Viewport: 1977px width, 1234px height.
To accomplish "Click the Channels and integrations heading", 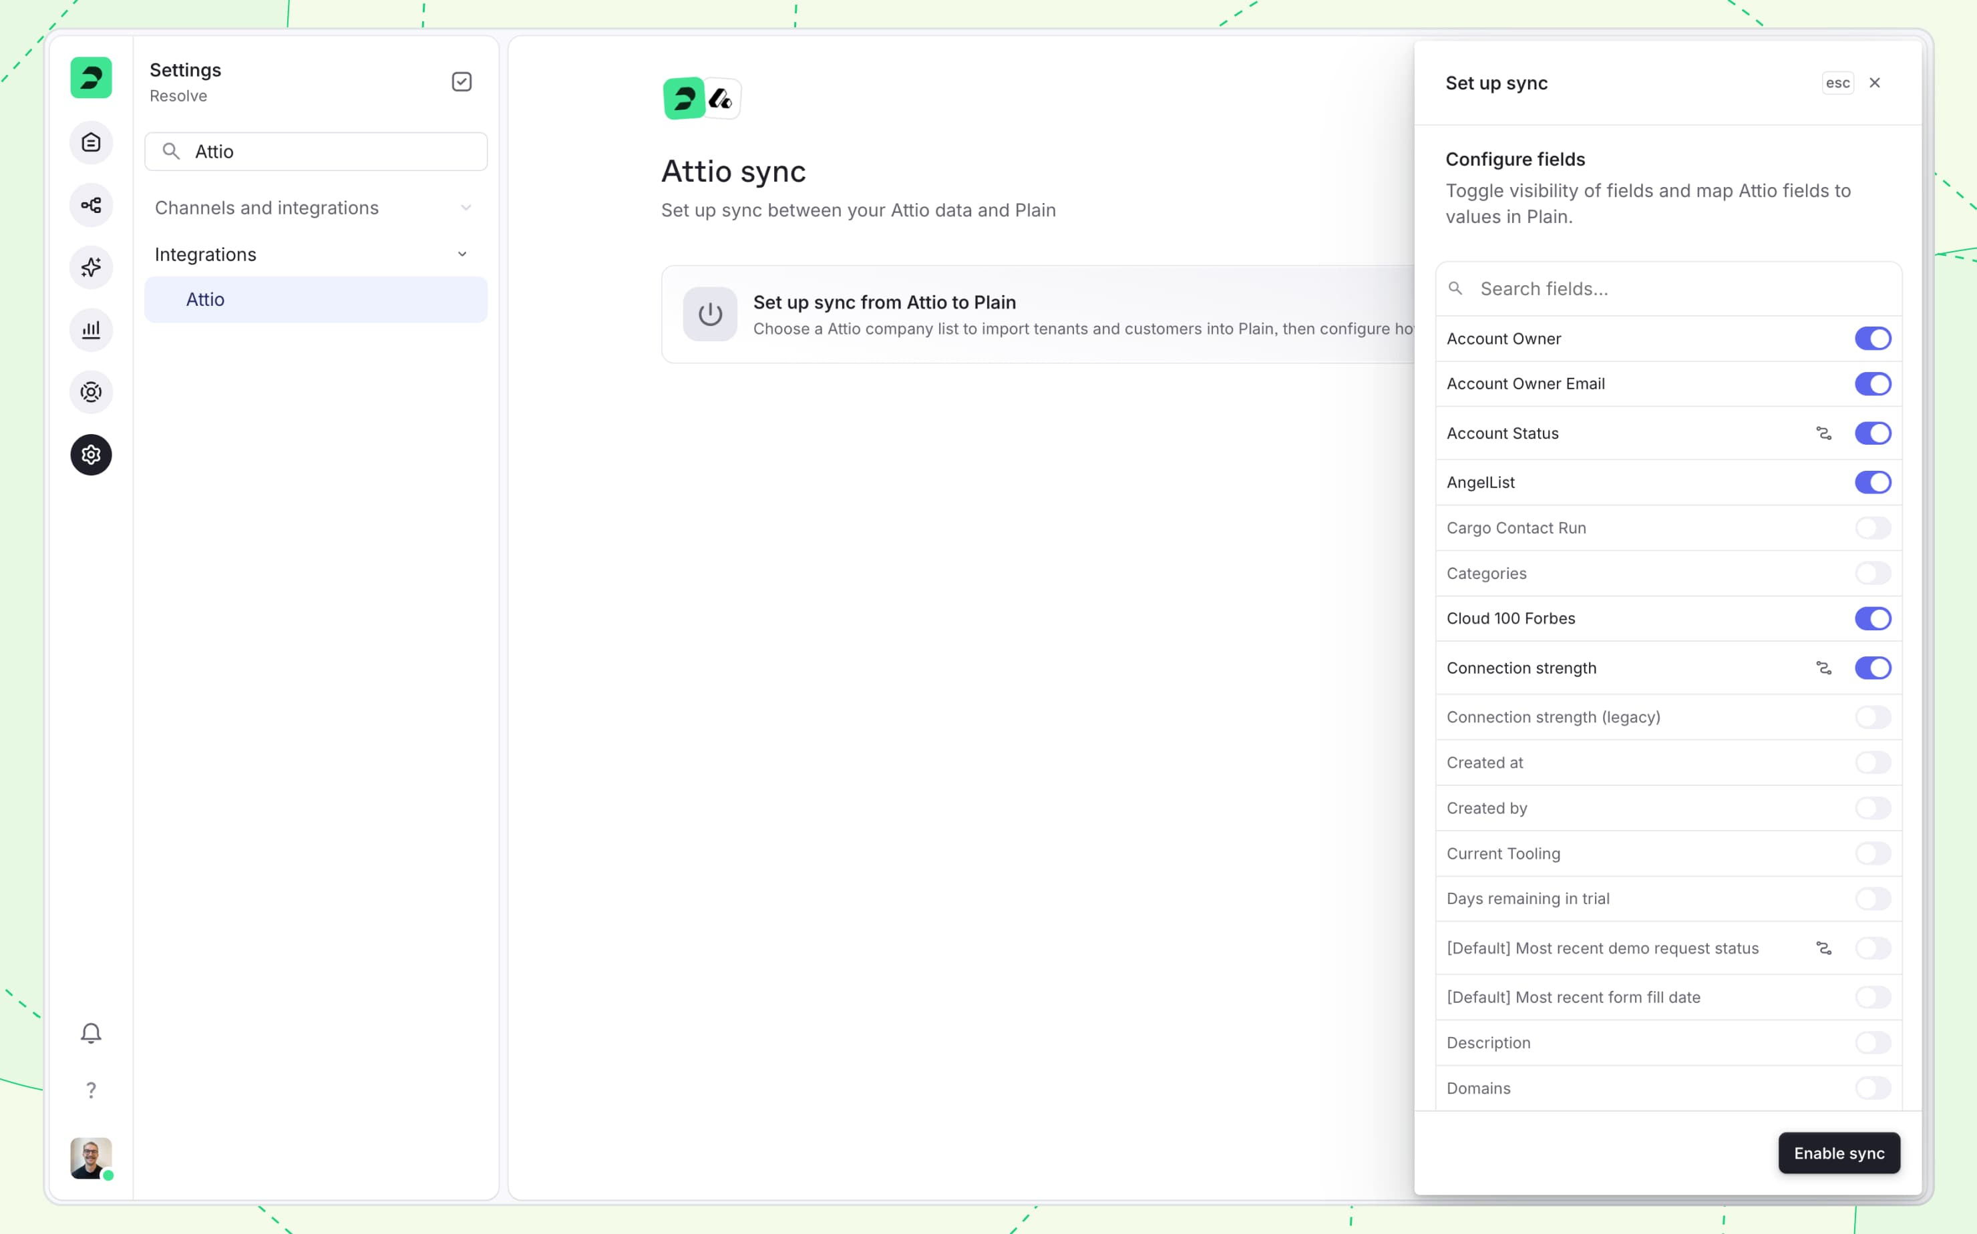I will pos(266,208).
